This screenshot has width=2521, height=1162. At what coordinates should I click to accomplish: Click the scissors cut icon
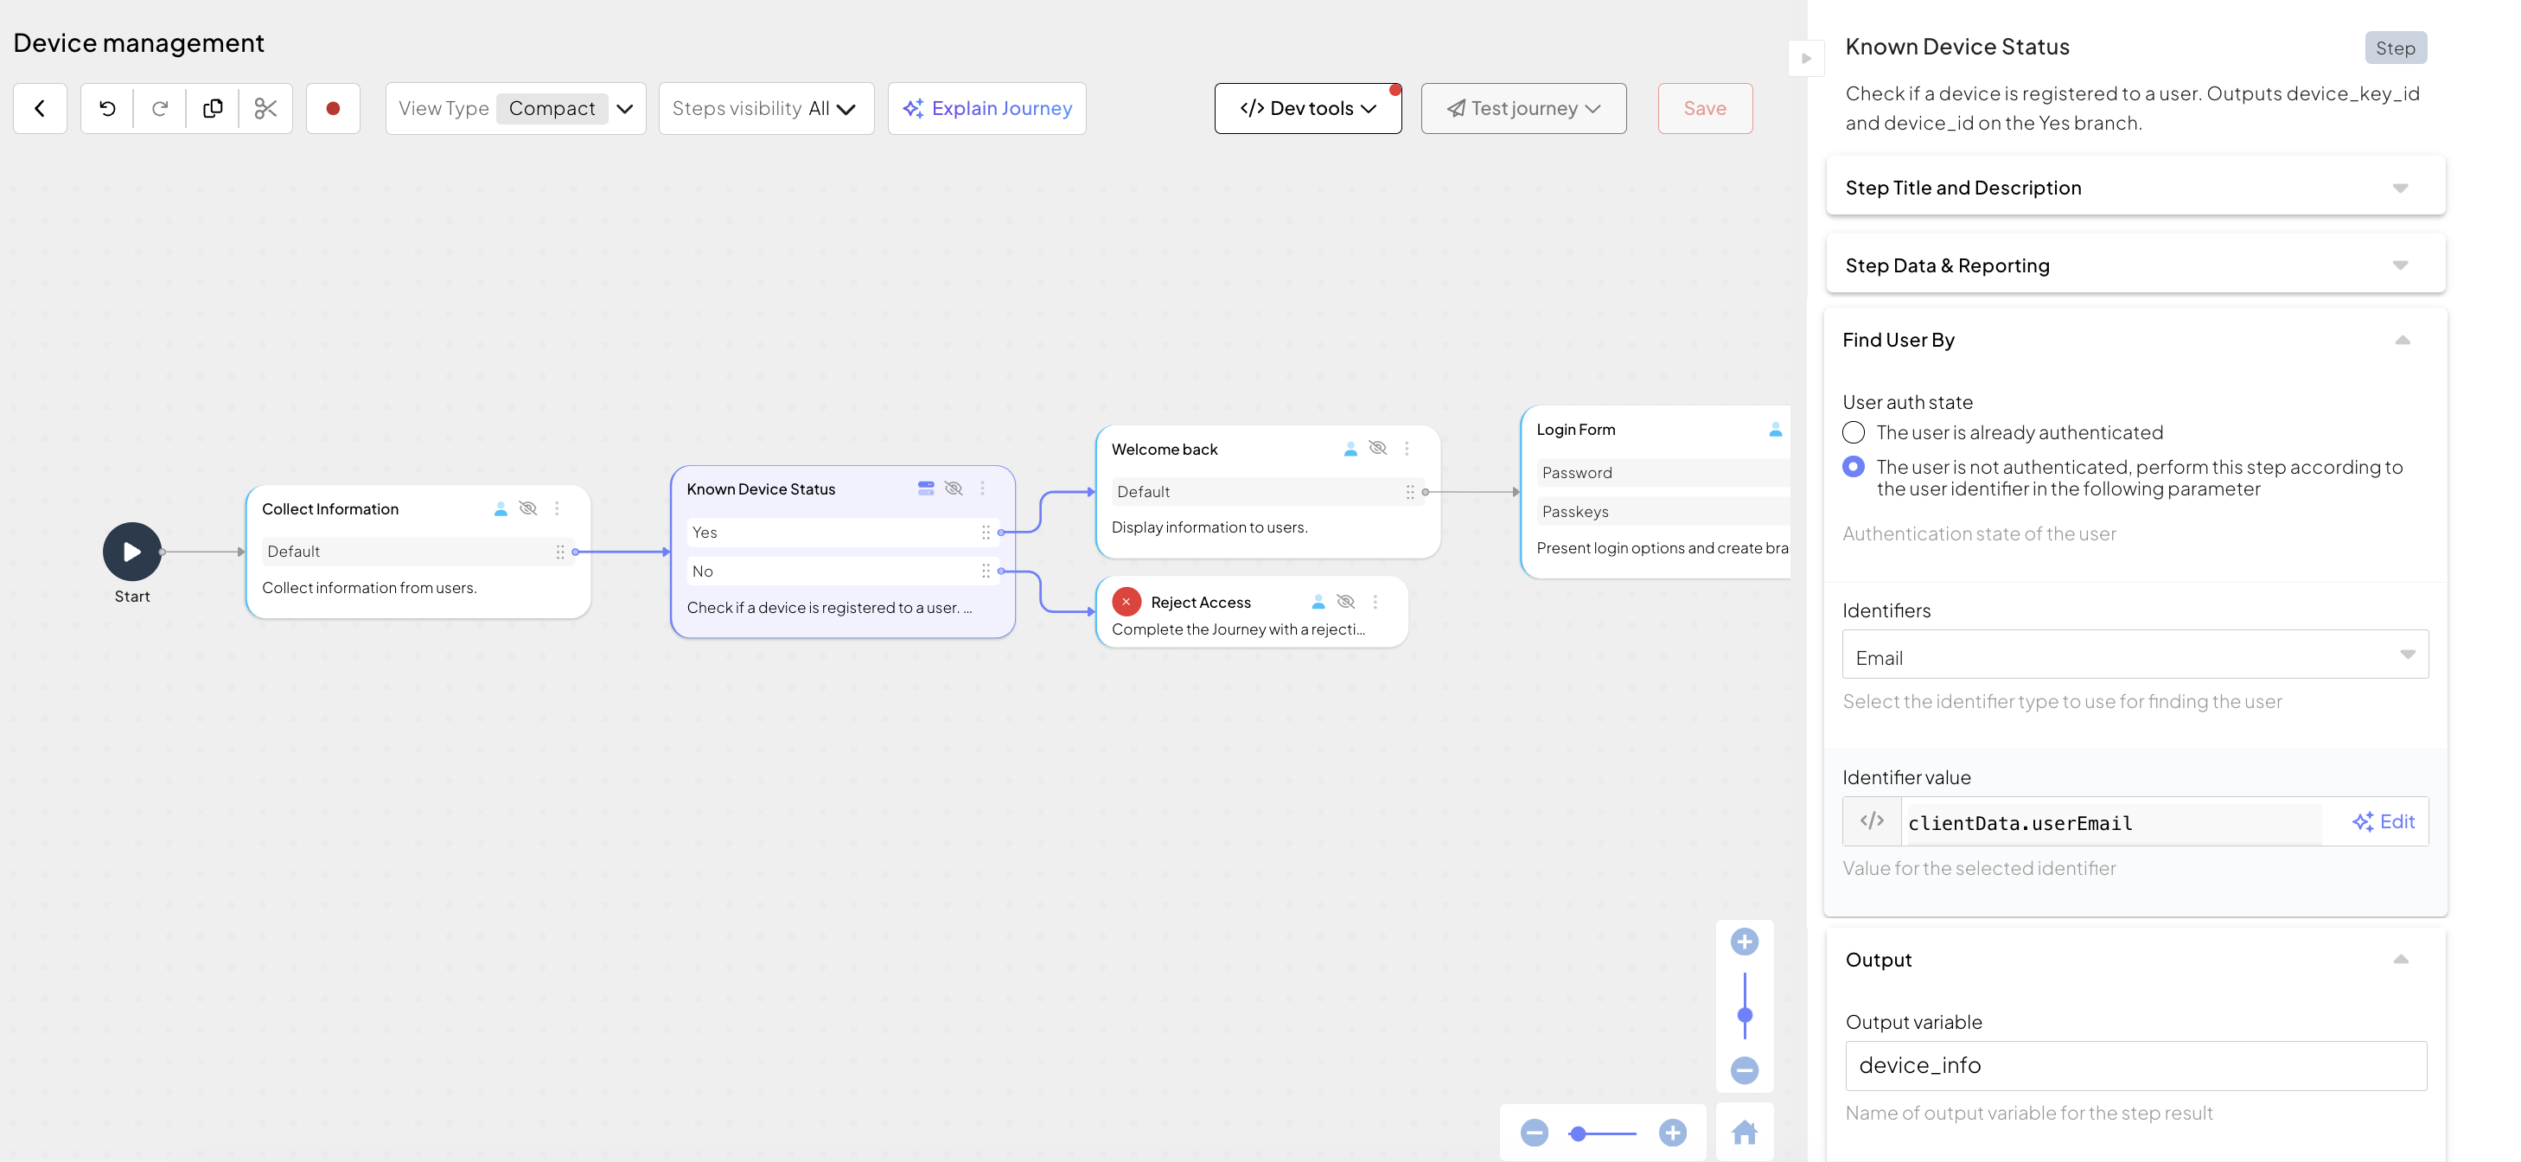pyautogui.click(x=265, y=108)
